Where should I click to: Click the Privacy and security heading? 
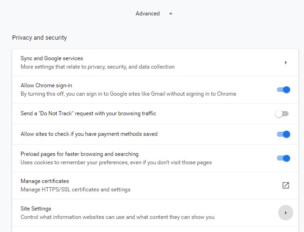point(39,37)
